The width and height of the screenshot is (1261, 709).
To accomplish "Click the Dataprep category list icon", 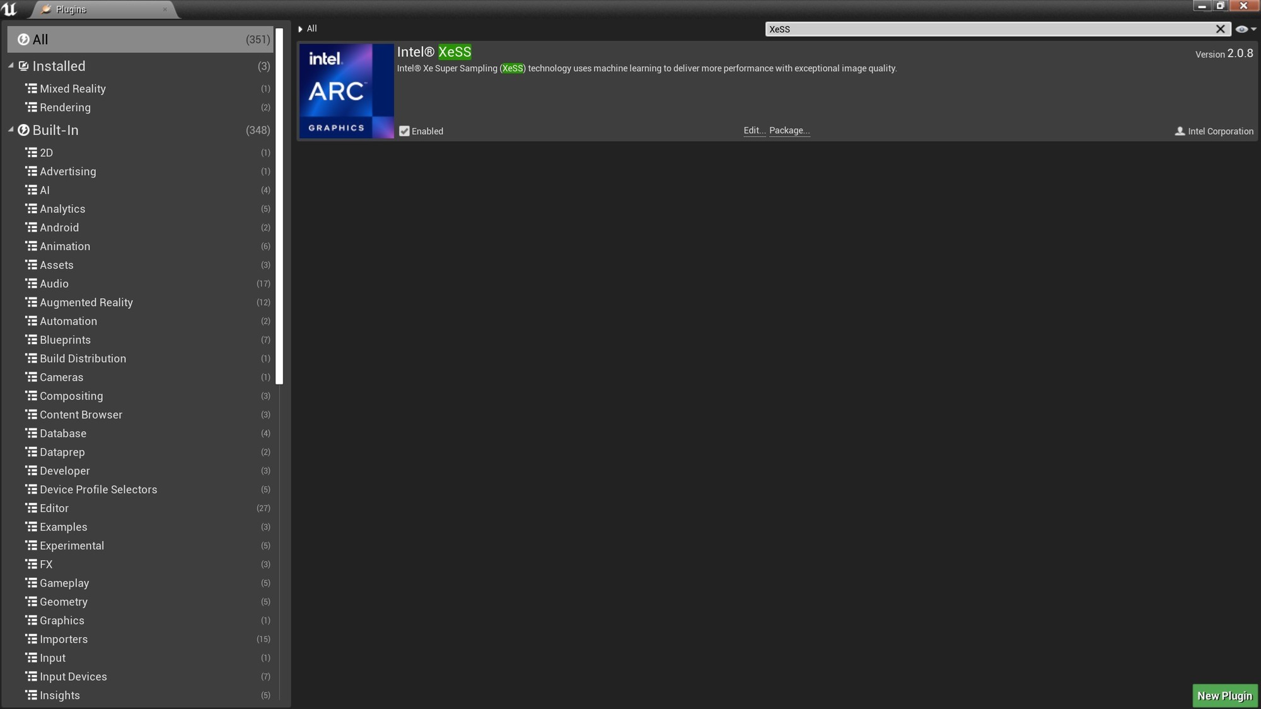I will (31, 452).
